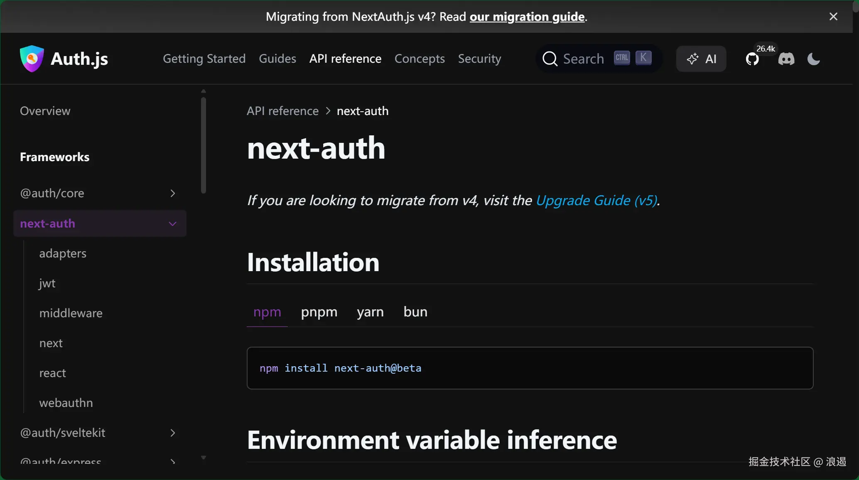
Task: Switch to the pnpm install tab
Action: coord(319,312)
